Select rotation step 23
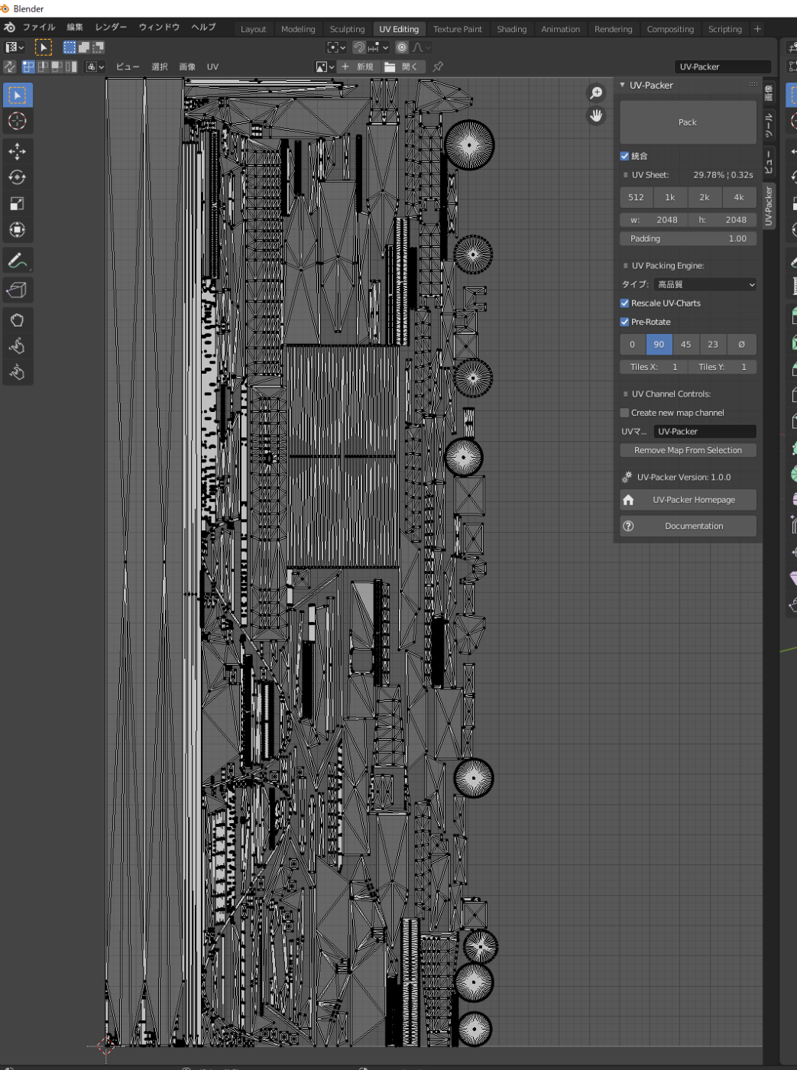 (713, 345)
